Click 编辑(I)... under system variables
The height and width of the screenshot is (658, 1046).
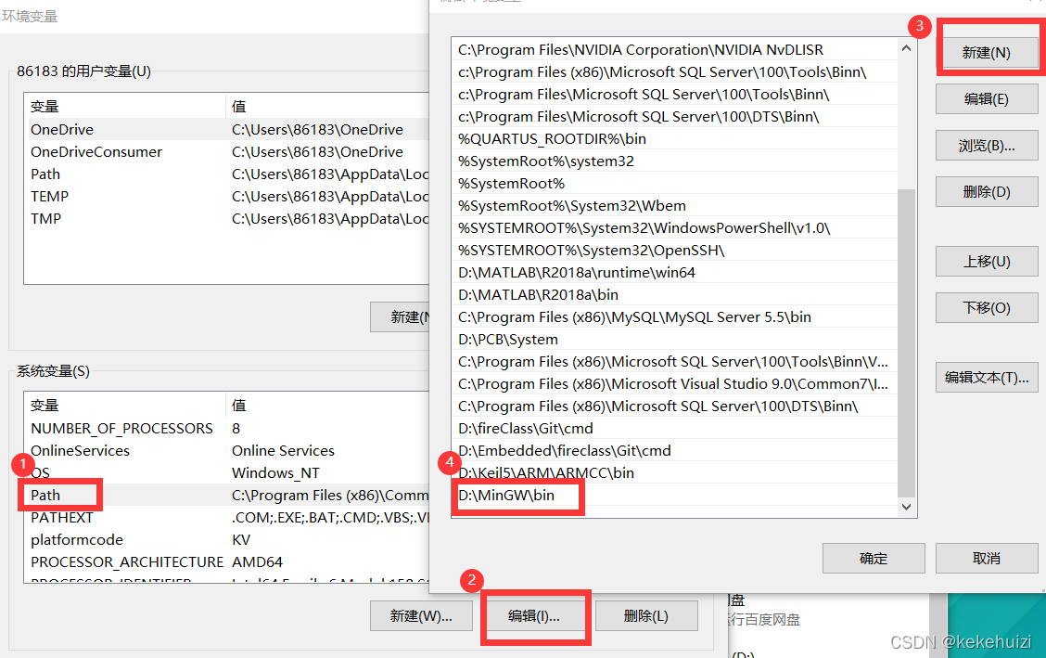[534, 616]
